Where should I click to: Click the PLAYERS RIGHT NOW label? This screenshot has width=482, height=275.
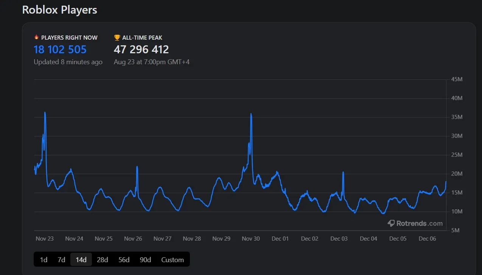pyautogui.click(x=69, y=38)
